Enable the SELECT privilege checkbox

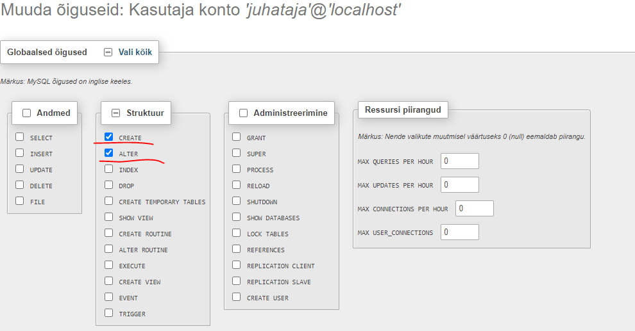click(20, 137)
